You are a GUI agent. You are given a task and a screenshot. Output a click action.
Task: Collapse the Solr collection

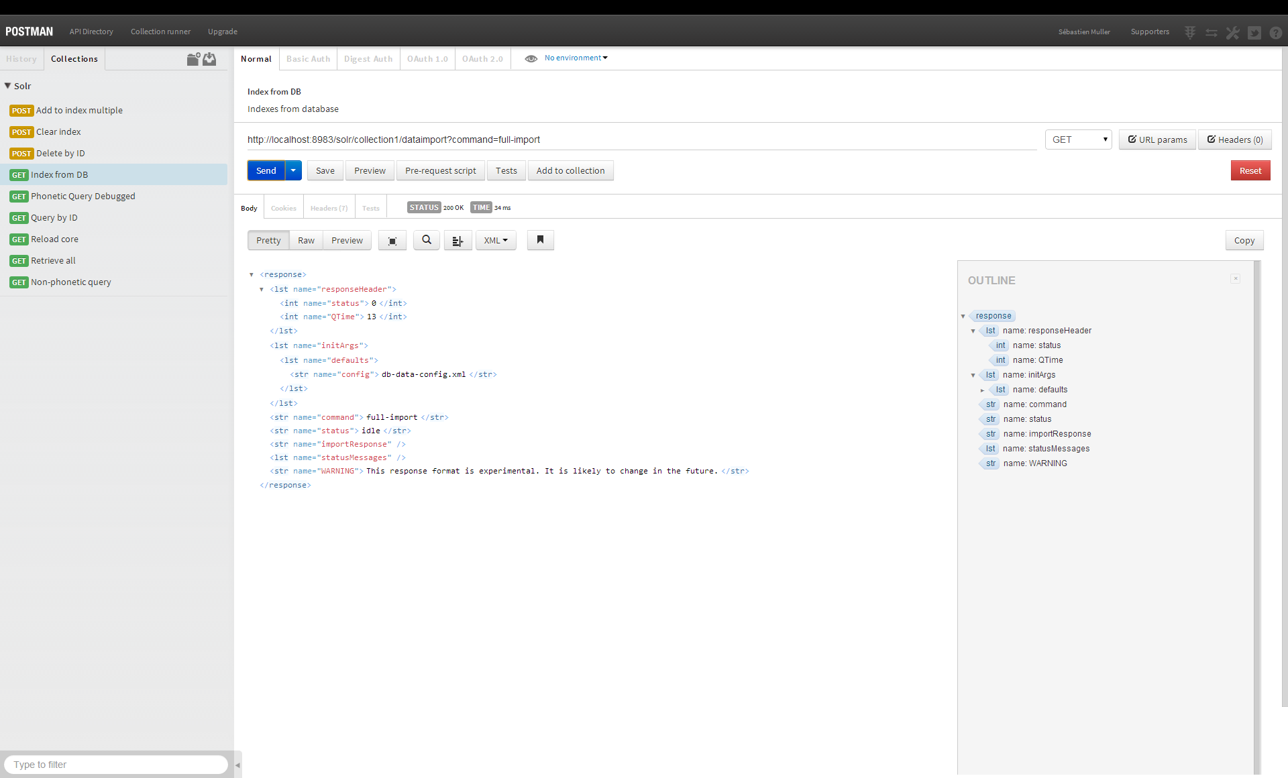click(8, 86)
